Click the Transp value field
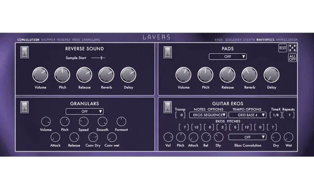 click(x=180, y=115)
